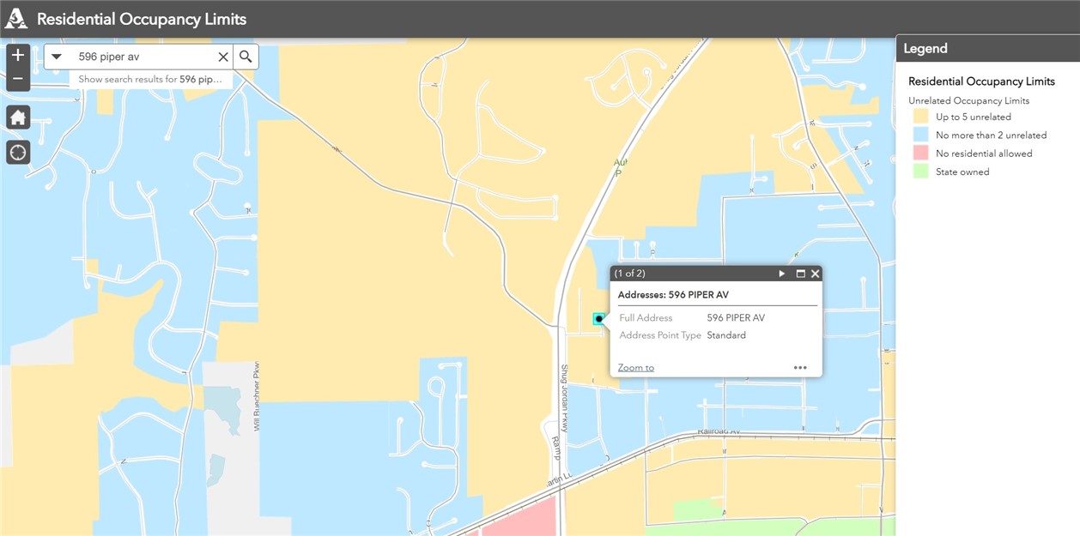Click the 'Up to 5 unrelated' swatch
1080x536 pixels.
(x=920, y=117)
